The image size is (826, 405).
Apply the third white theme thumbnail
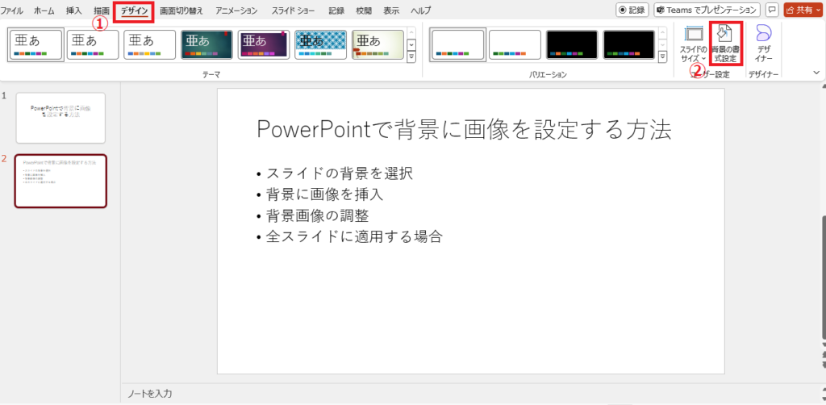point(149,44)
